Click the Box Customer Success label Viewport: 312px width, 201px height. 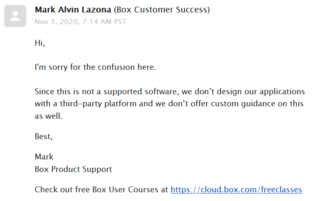pyautogui.click(x=162, y=10)
